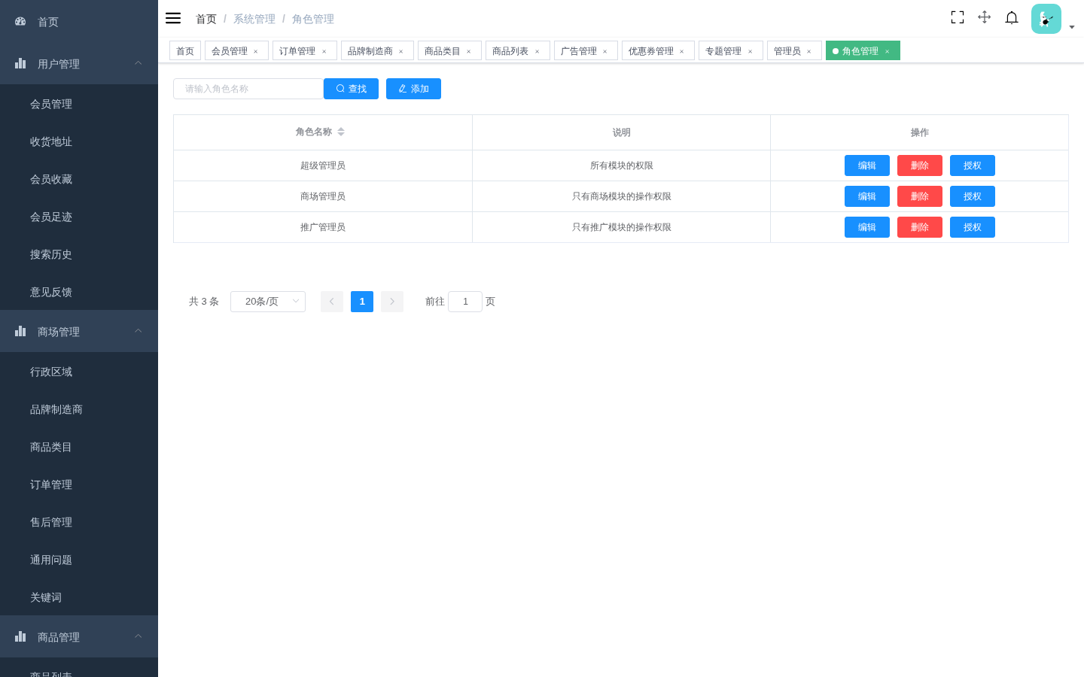Viewport: 1084px width, 677px height.
Task: Click the 首页 breadcrumb link
Action: coord(206,19)
